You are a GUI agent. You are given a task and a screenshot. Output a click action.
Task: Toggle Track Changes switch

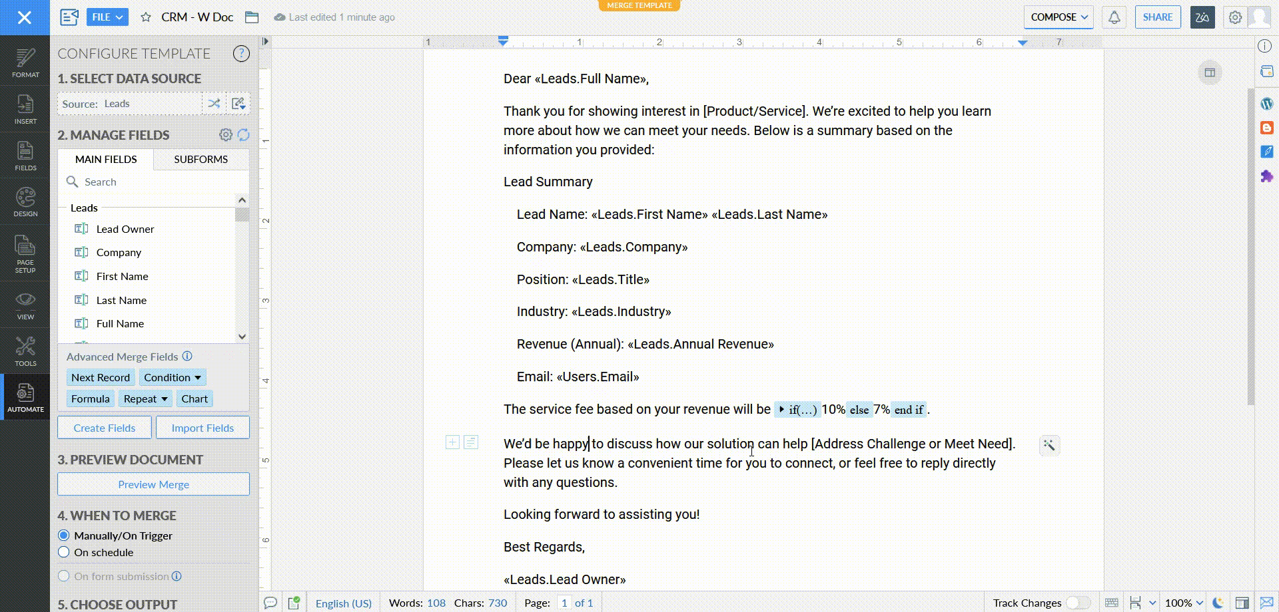pos(1076,603)
